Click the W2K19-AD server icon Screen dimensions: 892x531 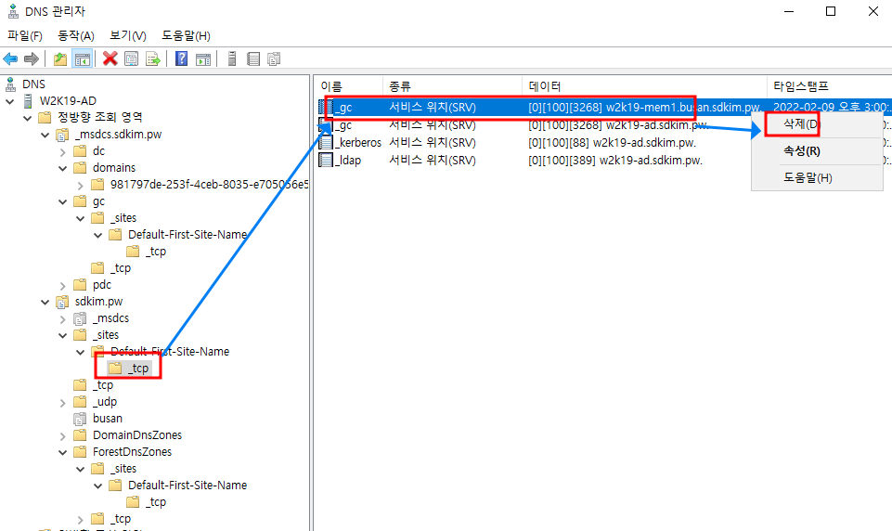pyautogui.click(x=28, y=101)
